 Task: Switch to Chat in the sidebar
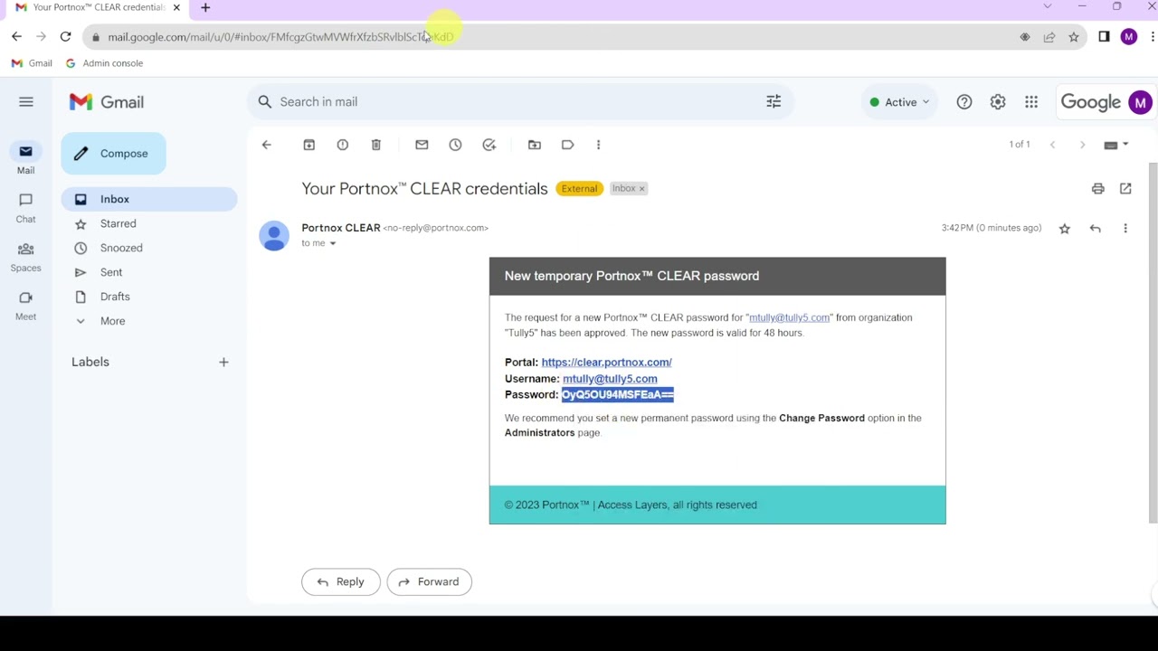tap(25, 208)
